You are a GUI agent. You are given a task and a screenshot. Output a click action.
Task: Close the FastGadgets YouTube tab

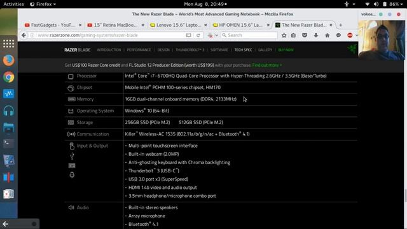pyautogui.click(x=80, y=25)
